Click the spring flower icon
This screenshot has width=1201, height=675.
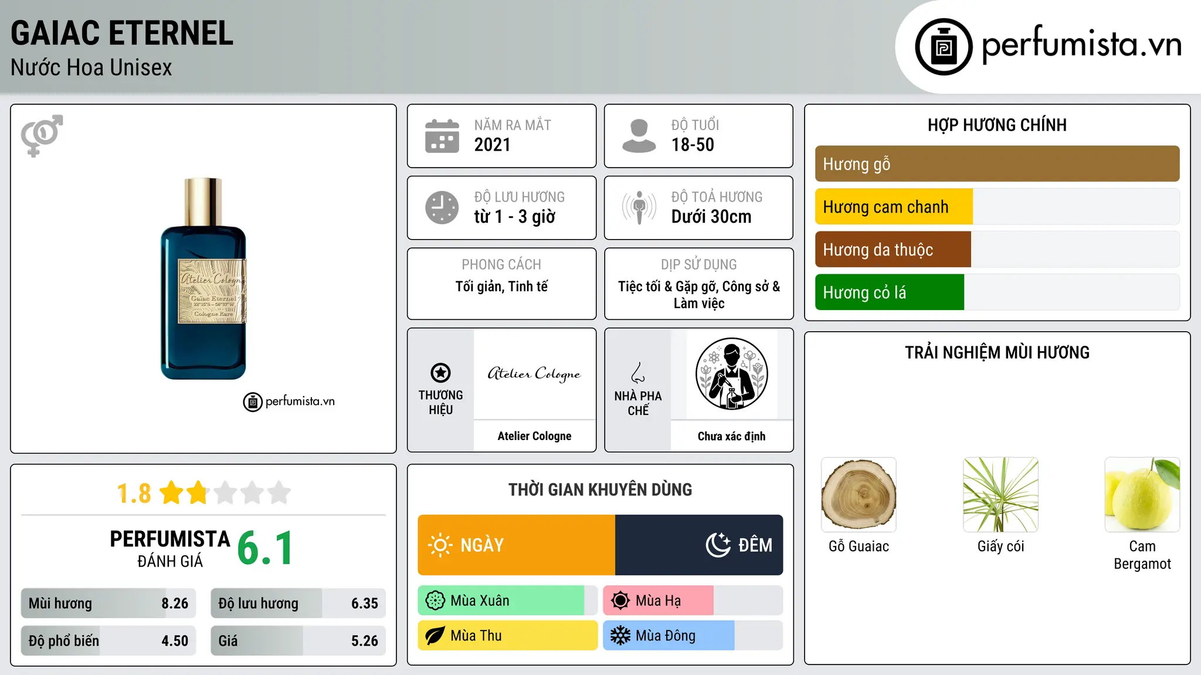[435, 601]
